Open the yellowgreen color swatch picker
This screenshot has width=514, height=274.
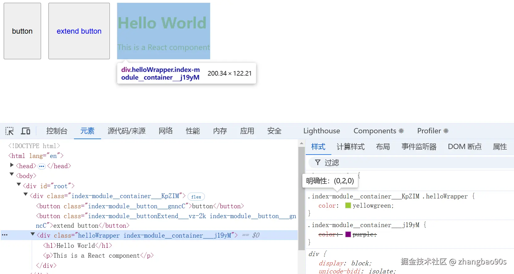pos(348,205)
